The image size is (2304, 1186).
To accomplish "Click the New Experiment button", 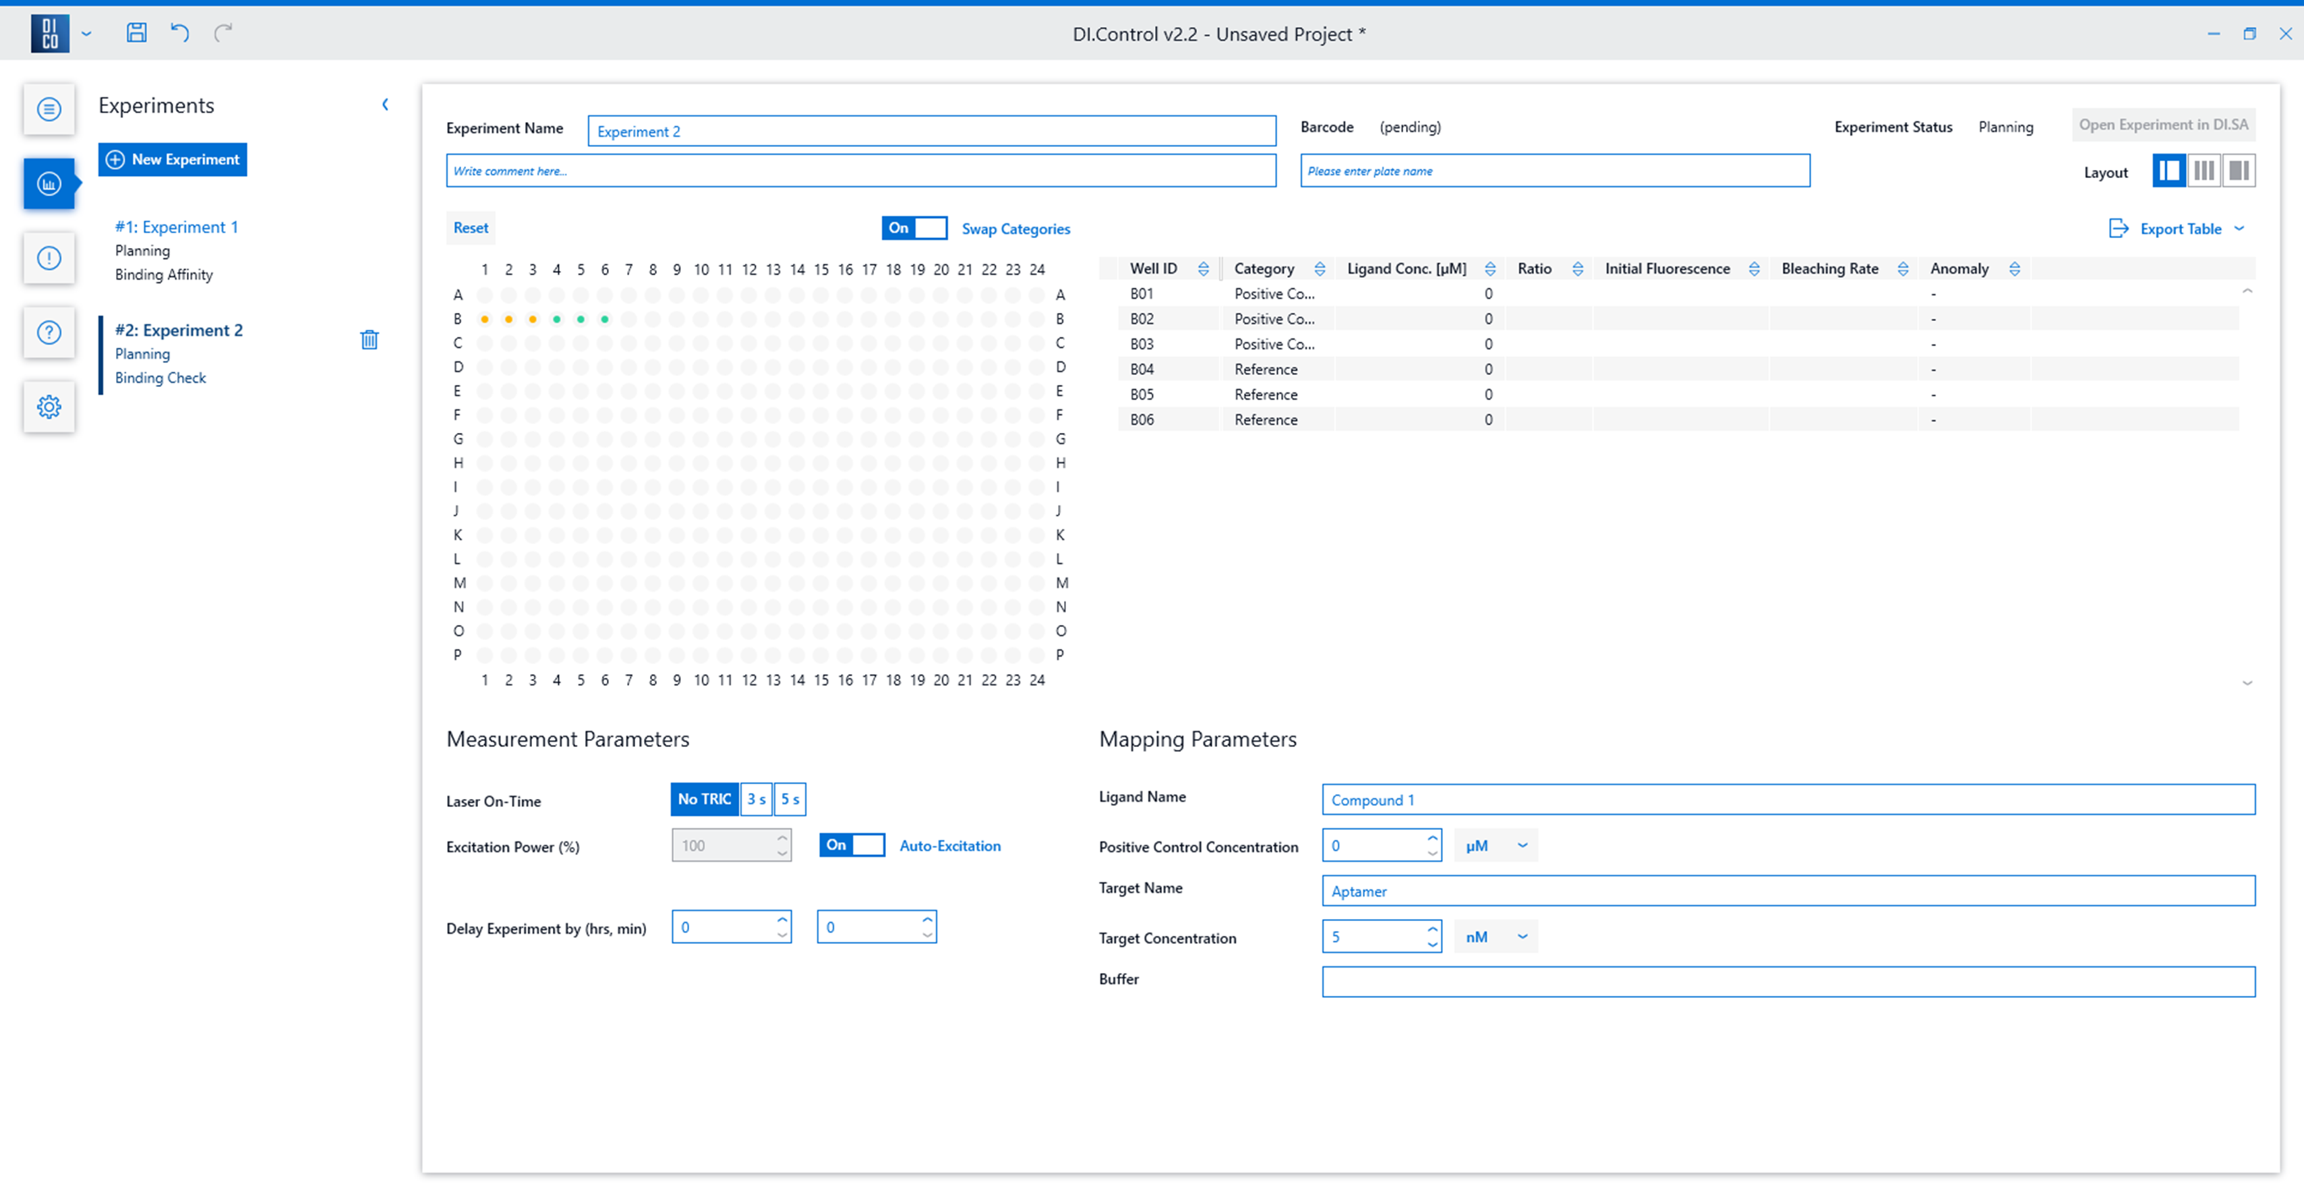I will click(173, 159).
